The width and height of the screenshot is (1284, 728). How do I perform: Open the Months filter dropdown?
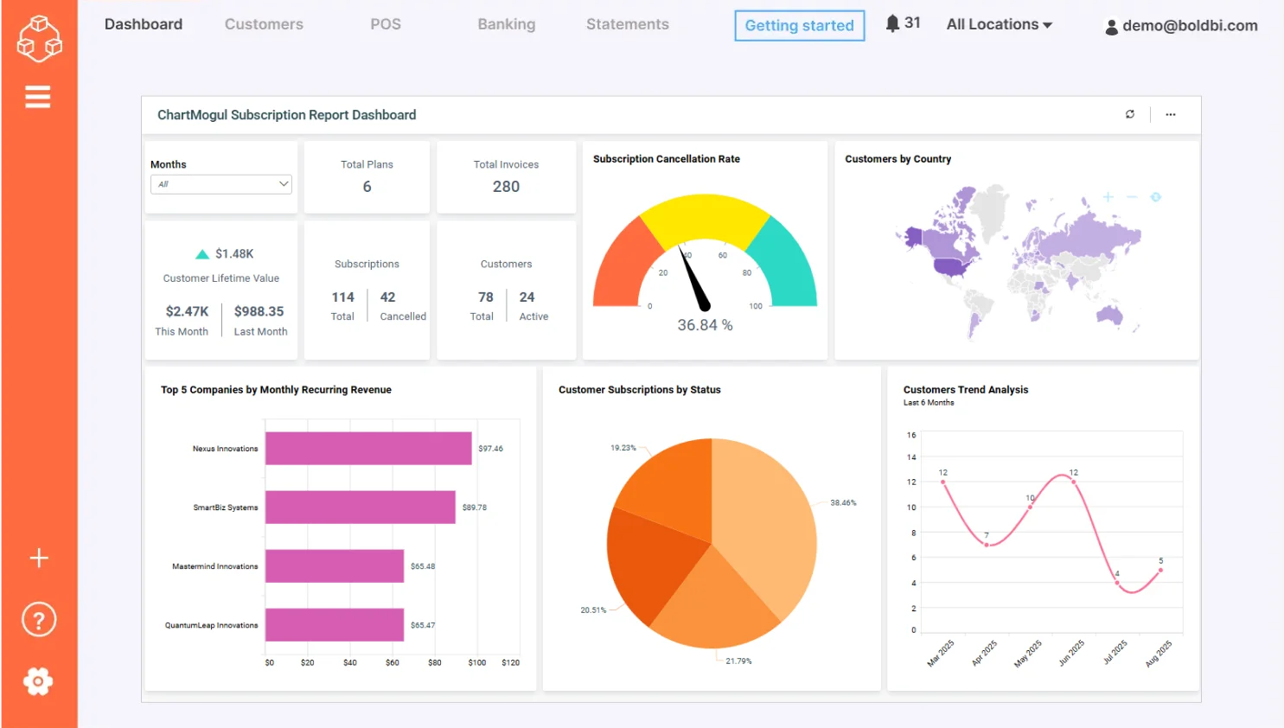[x=220, y=184]
